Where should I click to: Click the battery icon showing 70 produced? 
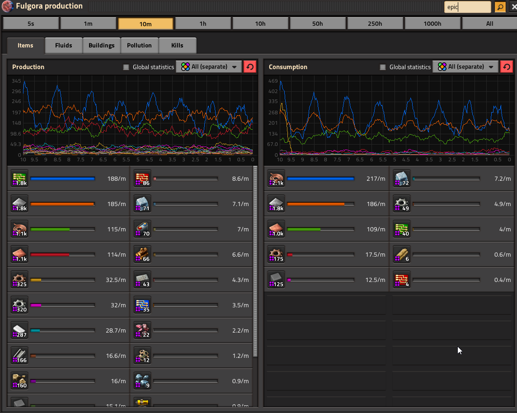click(142, 229)
